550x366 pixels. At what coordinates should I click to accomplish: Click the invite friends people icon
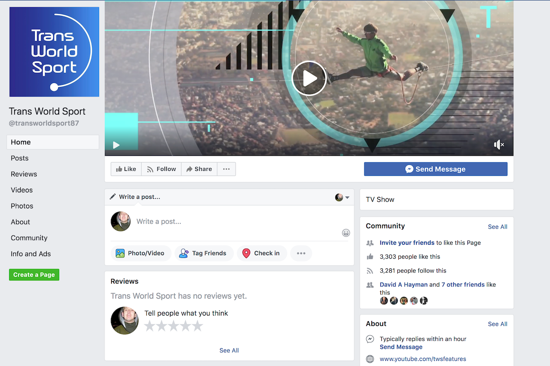tap(370, 243)
